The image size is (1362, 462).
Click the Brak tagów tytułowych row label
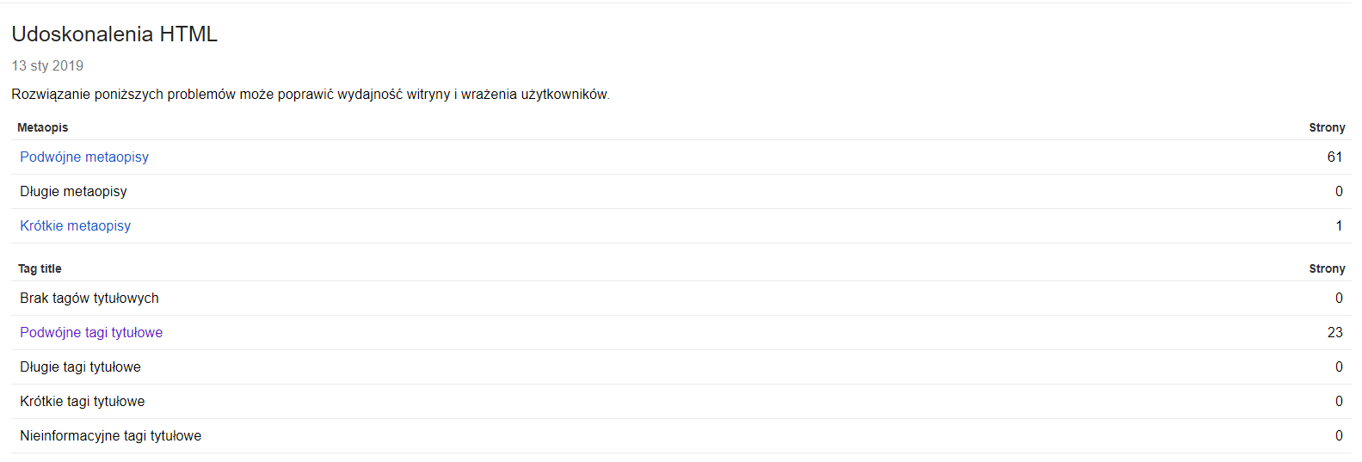89,298
